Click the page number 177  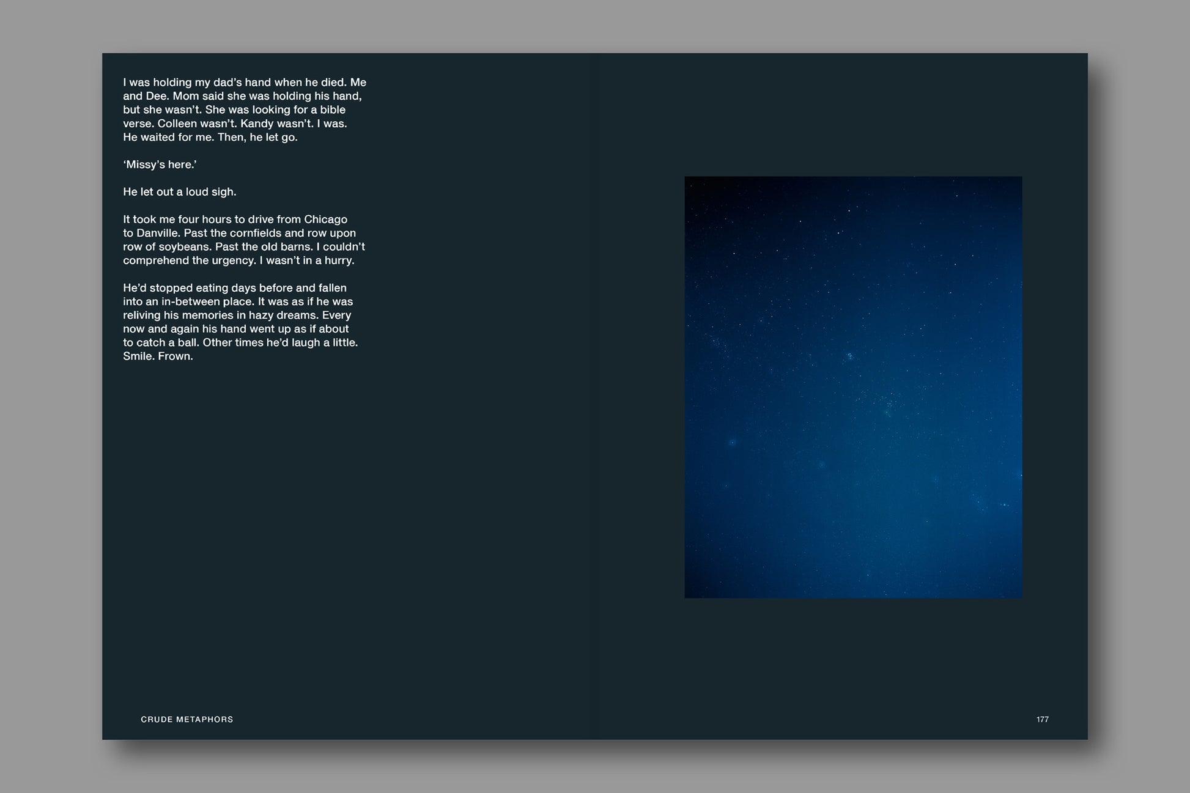coord(1042,719)
